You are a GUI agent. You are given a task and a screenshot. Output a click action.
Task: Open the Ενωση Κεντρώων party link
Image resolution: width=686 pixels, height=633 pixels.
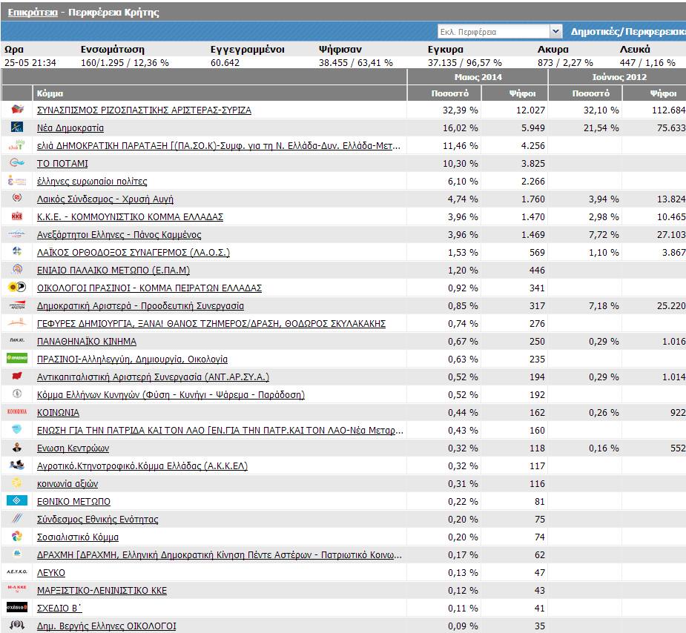point(73,448)
